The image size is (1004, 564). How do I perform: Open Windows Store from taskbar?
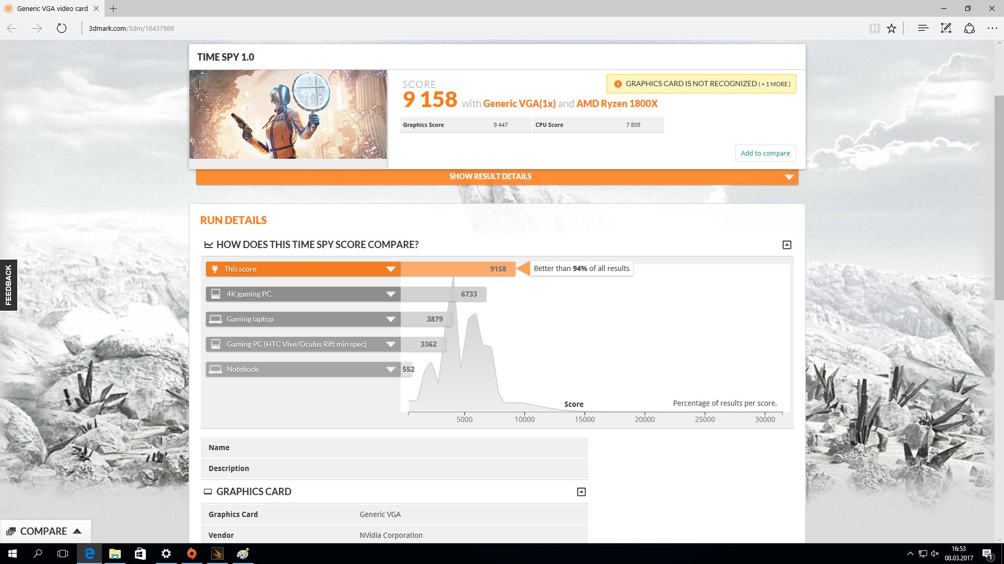(x=140, y=554)
